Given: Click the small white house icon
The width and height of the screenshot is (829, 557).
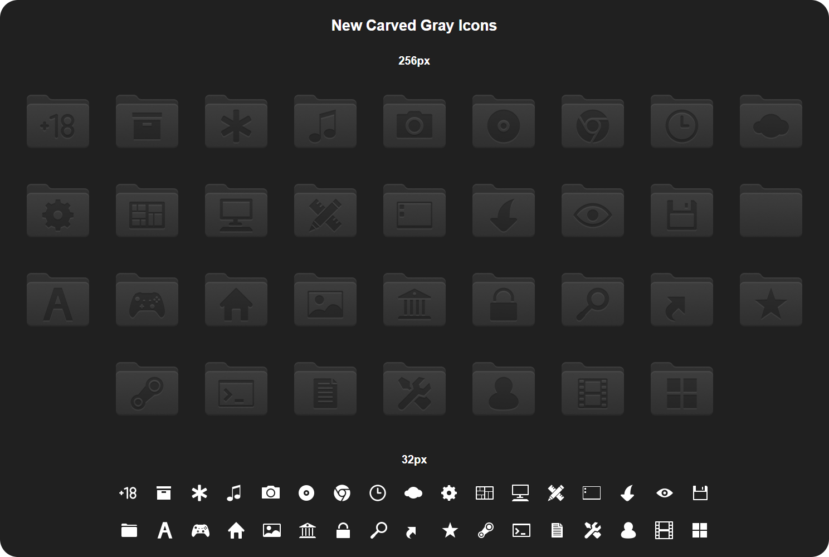Looking at the screenshot, I should coord(236,530).
